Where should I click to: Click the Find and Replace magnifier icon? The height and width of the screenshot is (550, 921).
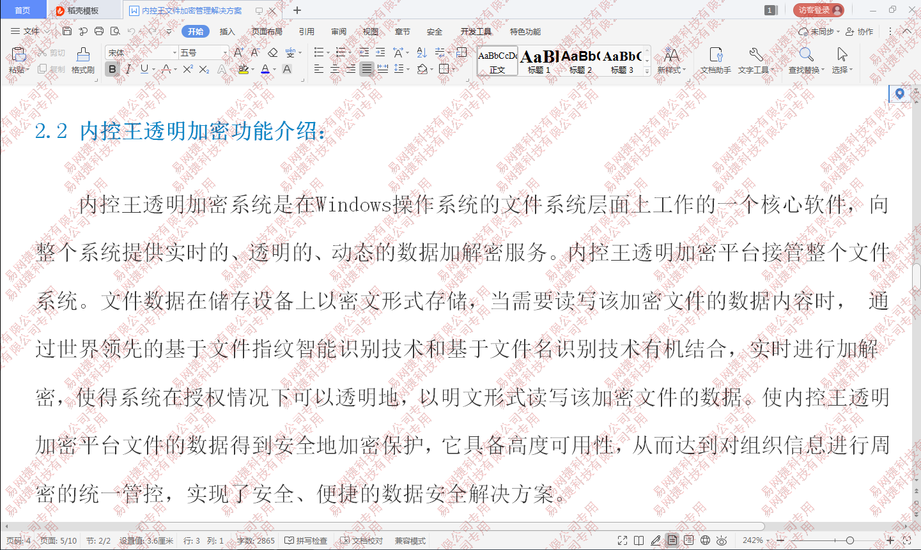(x=807, y=54)
